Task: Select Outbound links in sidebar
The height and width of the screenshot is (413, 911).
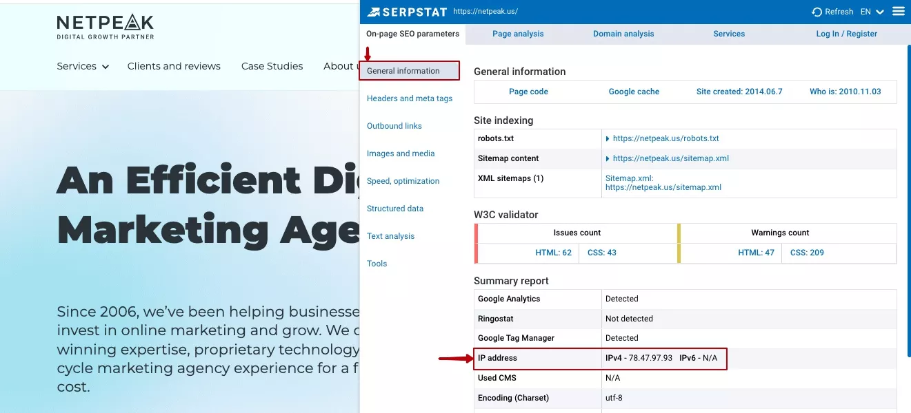Action: [x=394, y=126]
